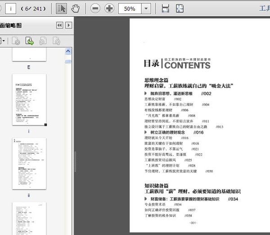Click the zoom out minus button
The image size is (270, 235).
[x=95, y=9]
